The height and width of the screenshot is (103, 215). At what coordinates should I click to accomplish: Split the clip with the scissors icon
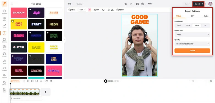point(32,81)
